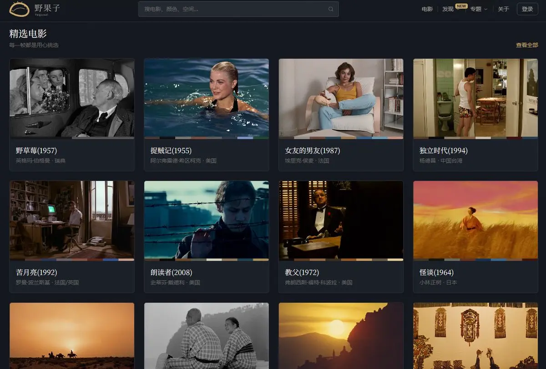Image resolution: width=546 pixels, height=369 pixels.
Task: Open the 女友的男友 armchair still
Action: (x=341, y=98)
